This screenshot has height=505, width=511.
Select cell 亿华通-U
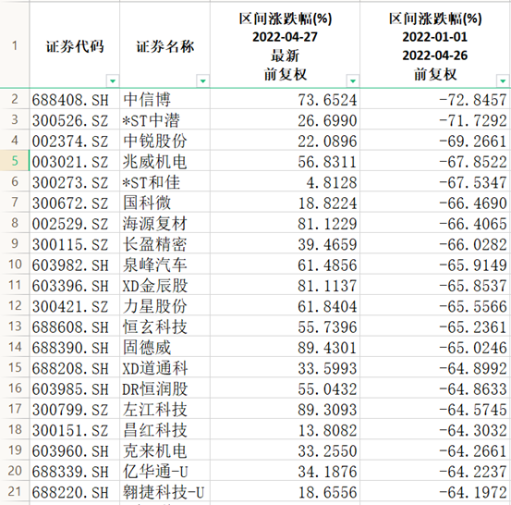coord(164,471)
